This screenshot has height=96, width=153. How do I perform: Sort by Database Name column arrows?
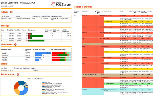[x=24, y=49]
